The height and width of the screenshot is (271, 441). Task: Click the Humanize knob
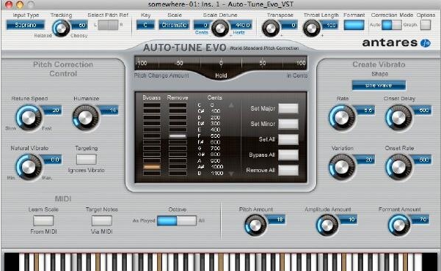click(x=86, y=118)
